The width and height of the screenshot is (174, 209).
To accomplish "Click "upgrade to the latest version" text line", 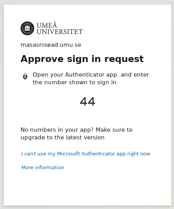I will point(63,137).
